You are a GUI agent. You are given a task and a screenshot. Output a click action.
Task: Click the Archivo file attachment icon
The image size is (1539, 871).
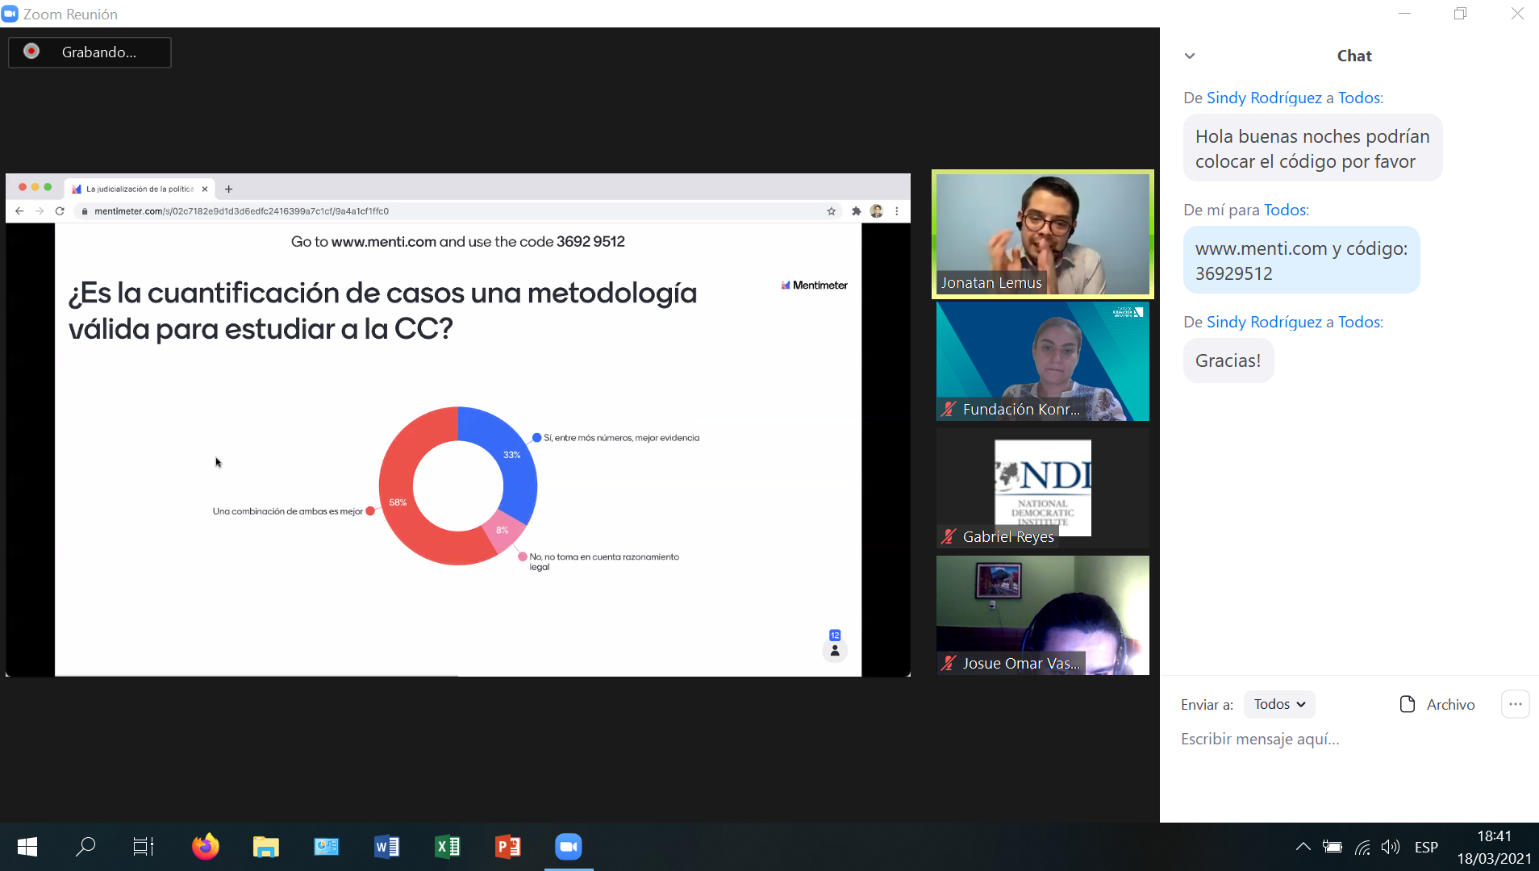1408,704
